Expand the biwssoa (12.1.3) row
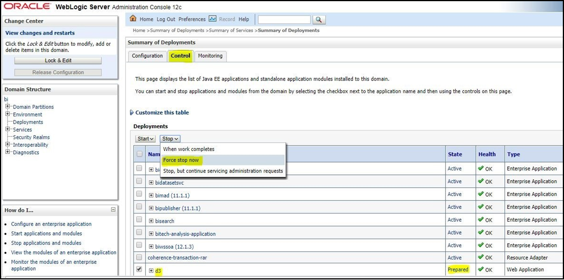564x280 pixels. (151, 247)
